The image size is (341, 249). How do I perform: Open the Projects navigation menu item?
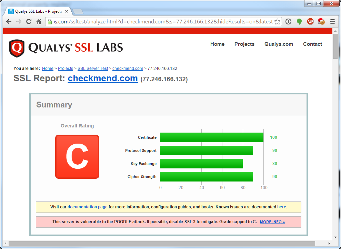[x=244, y=44]
